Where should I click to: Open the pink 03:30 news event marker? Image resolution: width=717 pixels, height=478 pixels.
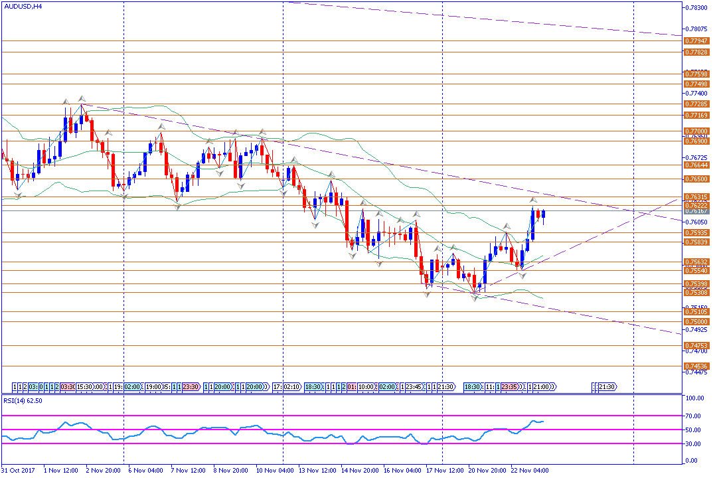pyautogui.click(x=68, y=388)
